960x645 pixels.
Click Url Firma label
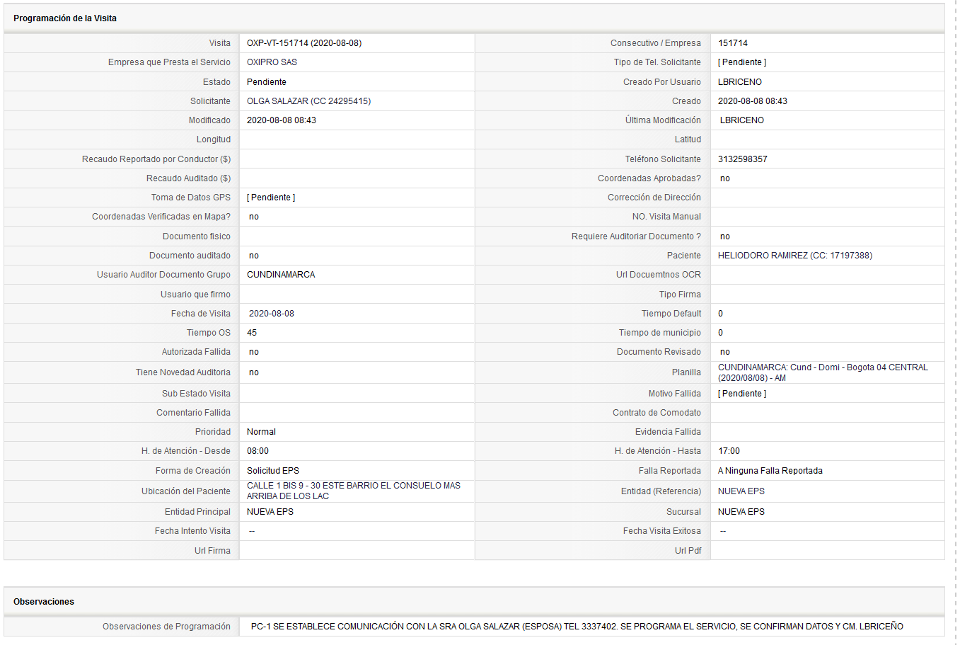point(212,551)
